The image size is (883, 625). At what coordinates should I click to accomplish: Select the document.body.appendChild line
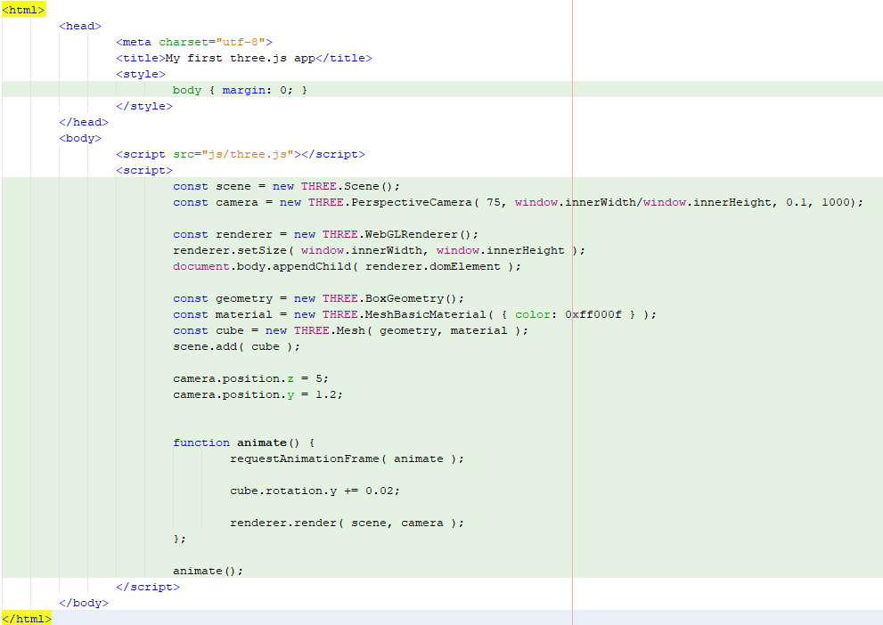(347, 266)
